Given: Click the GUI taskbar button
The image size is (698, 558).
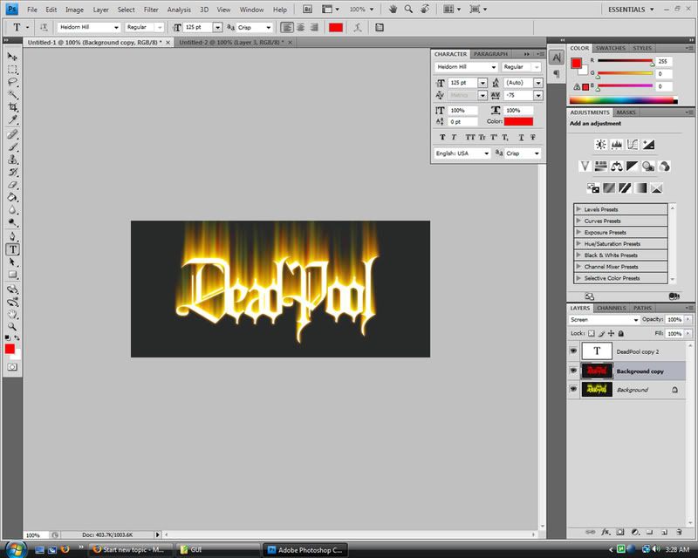Looking at the screenshot, I should [218, 550].
